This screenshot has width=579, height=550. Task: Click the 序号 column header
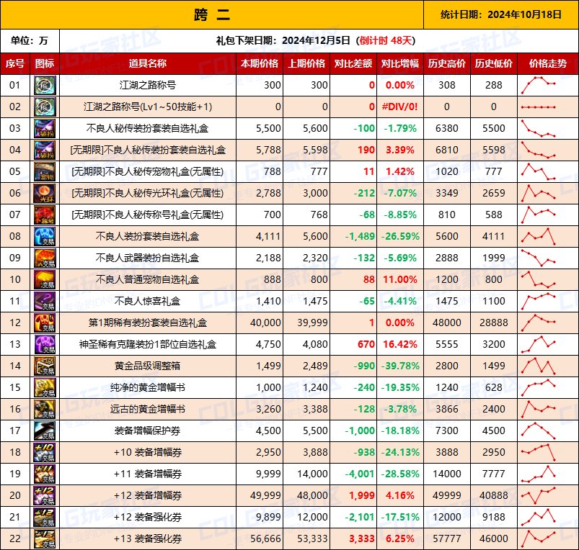pyautogui.click(x=15, y=64)
